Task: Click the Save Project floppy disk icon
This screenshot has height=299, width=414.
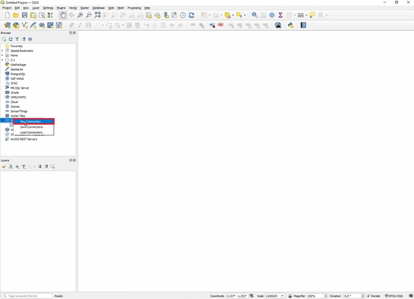Action: point(24,15)
